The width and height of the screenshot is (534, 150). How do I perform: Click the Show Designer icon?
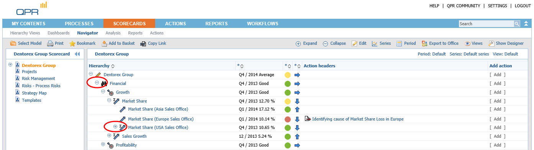[x=491, y=43]
